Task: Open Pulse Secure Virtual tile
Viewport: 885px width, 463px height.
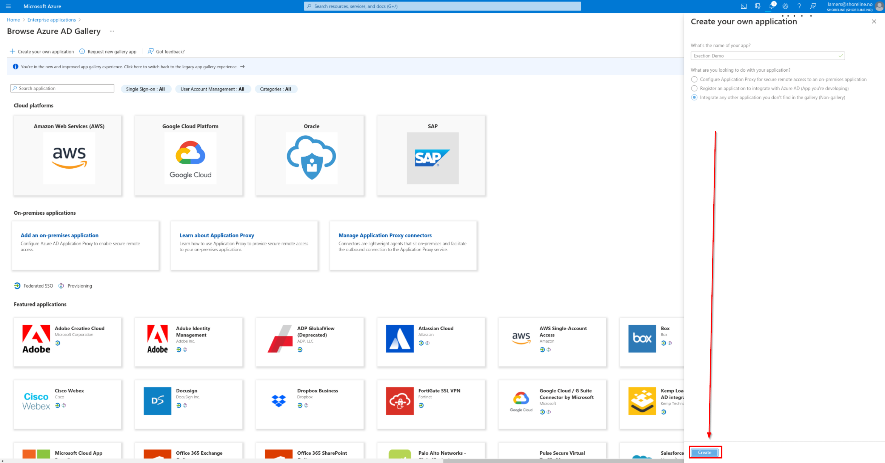Action: coord(552,451)
